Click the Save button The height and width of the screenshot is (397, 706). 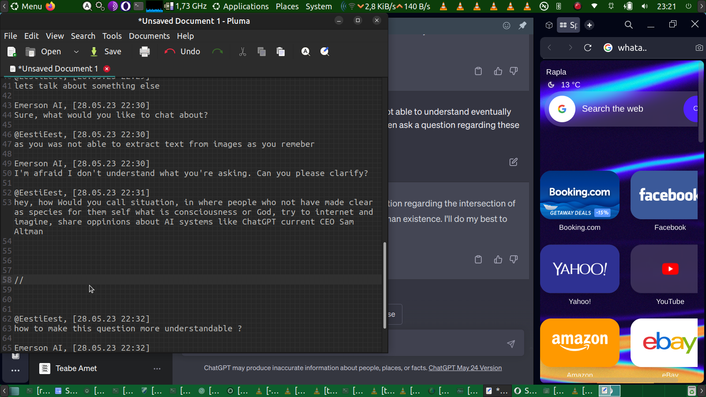pos(106,52)
